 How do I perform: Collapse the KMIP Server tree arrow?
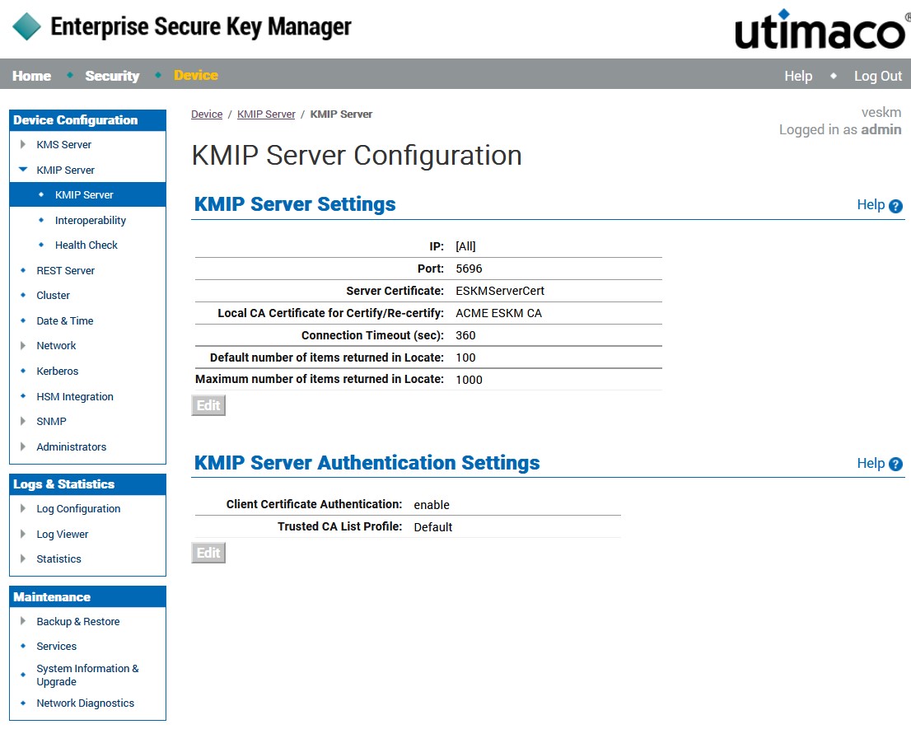[23, 170]
